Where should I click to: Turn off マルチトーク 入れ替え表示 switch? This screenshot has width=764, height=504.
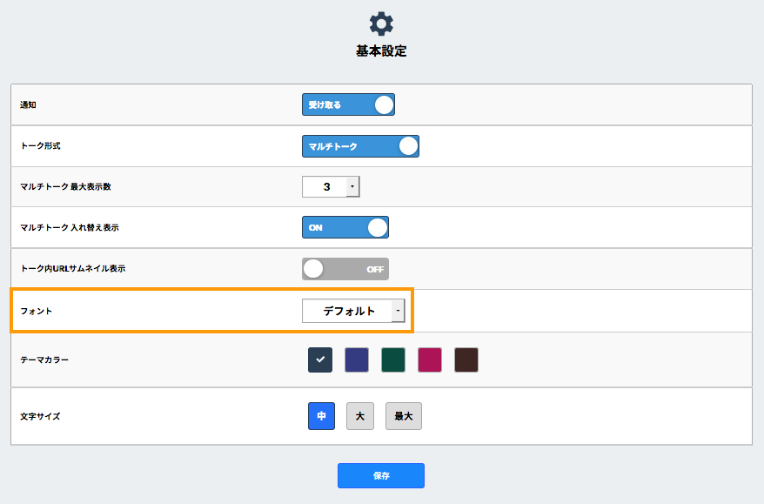[x=345, y=227]
